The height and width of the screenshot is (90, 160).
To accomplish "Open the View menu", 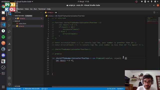I will tap(27, 9).
